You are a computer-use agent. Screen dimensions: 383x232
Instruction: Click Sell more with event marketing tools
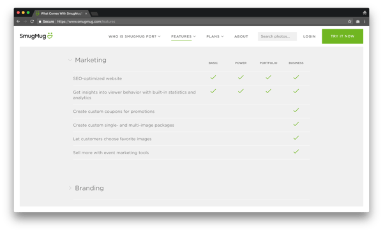click(x=111, y=153)
